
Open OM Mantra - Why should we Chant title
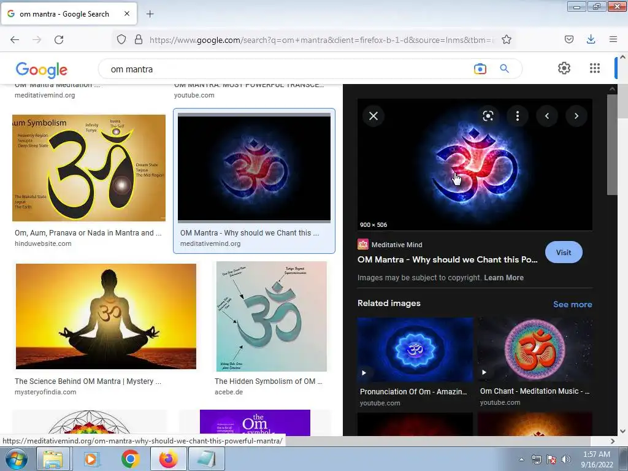(447, 259)
